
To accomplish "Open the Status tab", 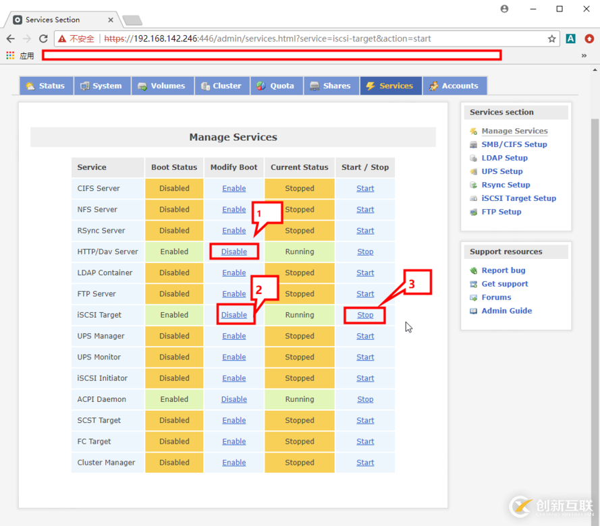I will [x=46, y=86].
